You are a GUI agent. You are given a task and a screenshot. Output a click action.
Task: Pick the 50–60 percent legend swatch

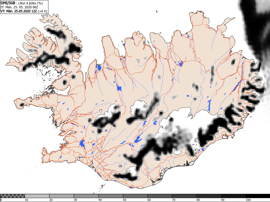[x=135, y=196]
